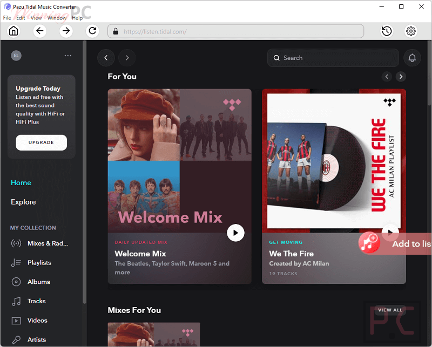Image resolution: width=432 pixels, height=347 pixels.
Task: Click the red Add to list music icon
Action: [x=369, y=243]
